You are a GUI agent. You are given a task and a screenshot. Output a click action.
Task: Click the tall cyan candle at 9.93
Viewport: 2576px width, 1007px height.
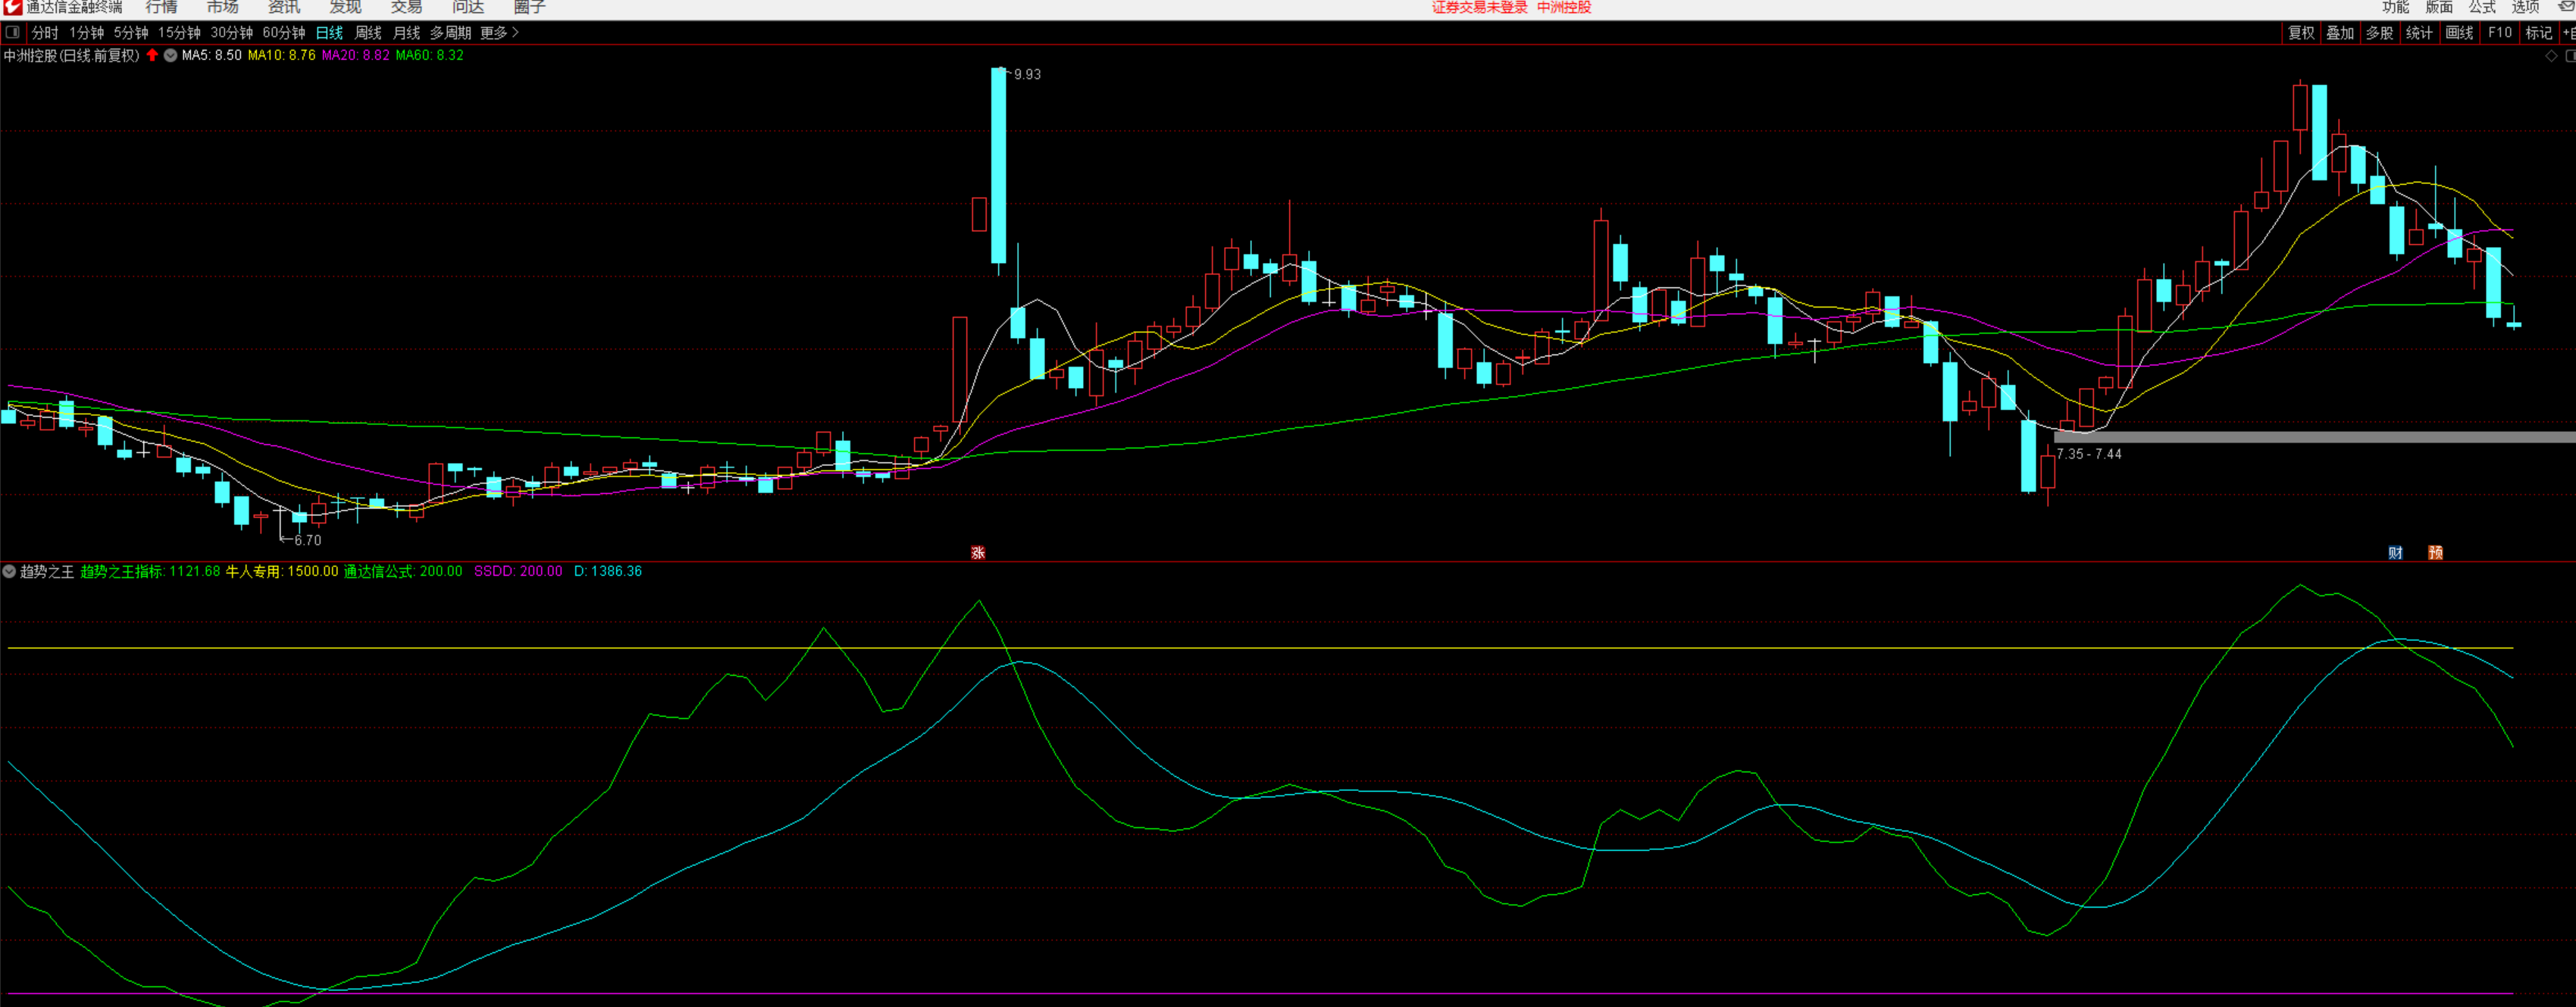click(999, 166)
